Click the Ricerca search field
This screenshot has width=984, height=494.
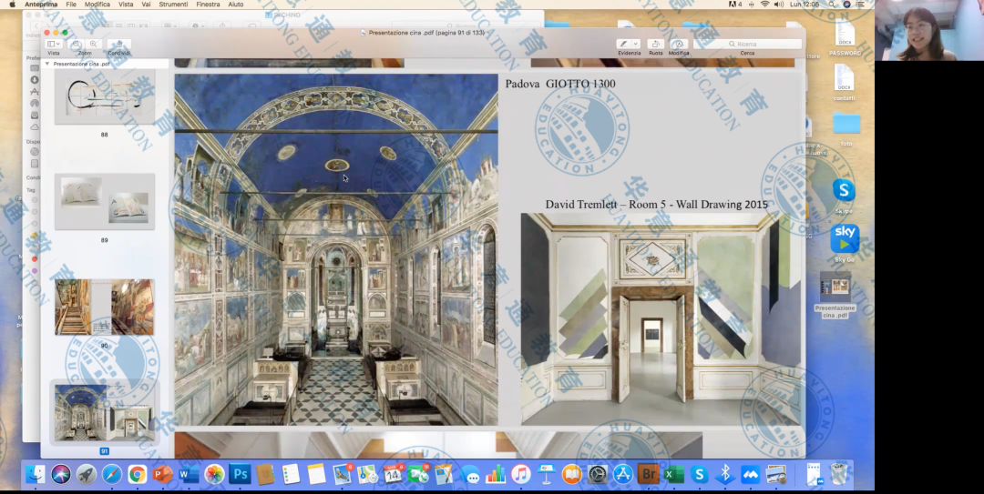[x=747, y=44]
